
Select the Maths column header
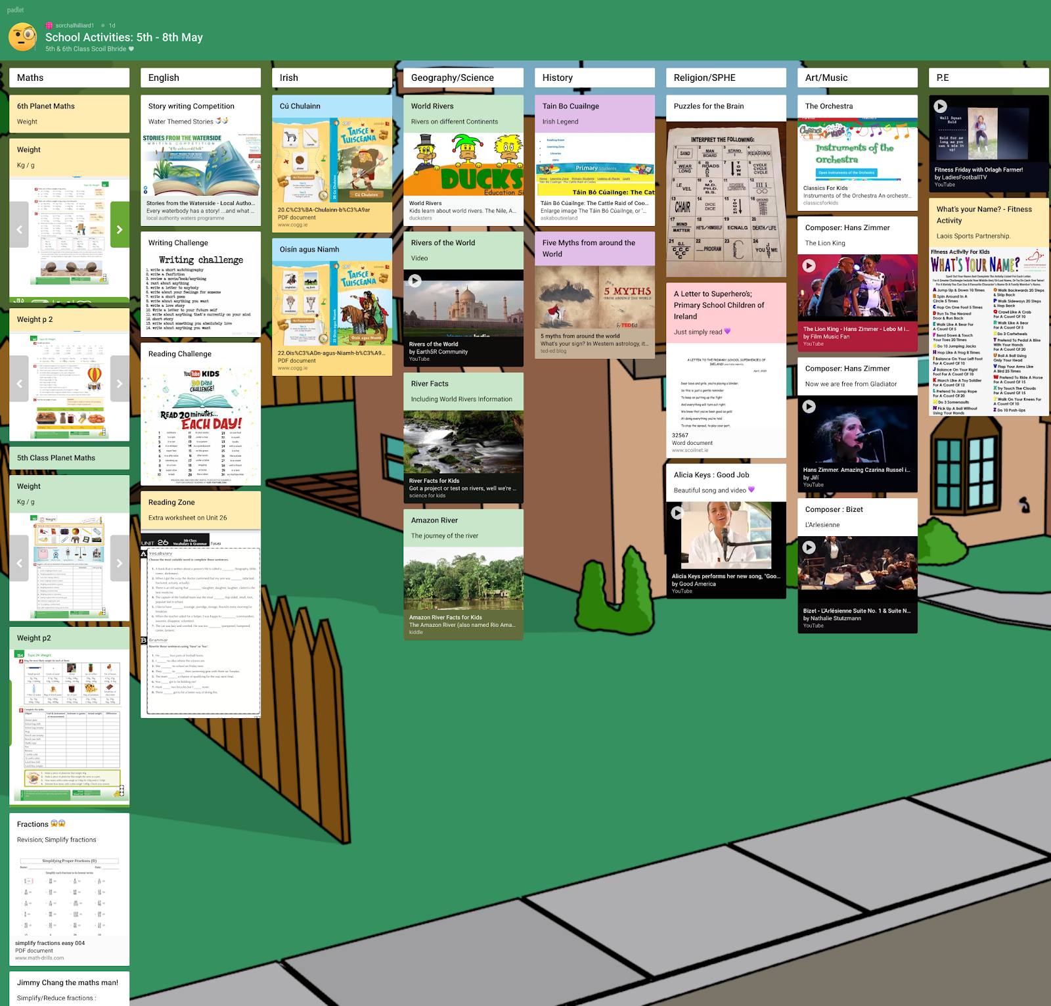[x=69, y=78]
